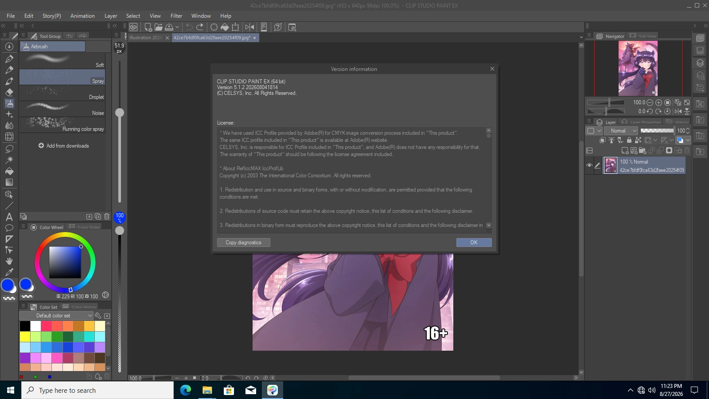Click the Navigator zoom slider
This screenshot has height=399, width=709.
pos(606,102)
